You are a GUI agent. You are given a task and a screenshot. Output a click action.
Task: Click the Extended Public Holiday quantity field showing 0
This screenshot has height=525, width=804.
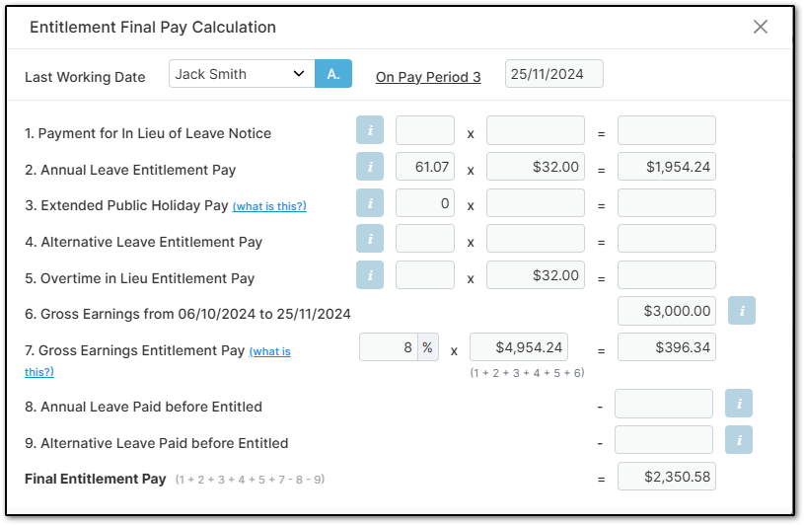[425, 203]
